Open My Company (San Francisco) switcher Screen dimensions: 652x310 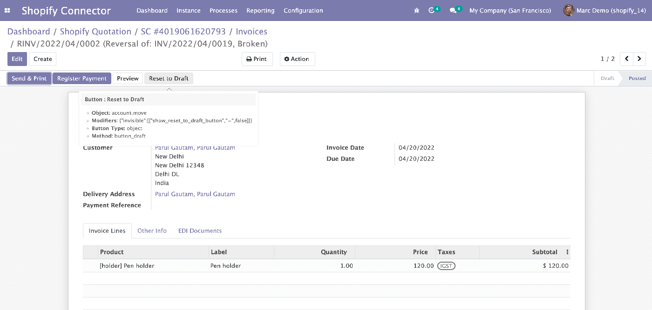coord(510,10)
